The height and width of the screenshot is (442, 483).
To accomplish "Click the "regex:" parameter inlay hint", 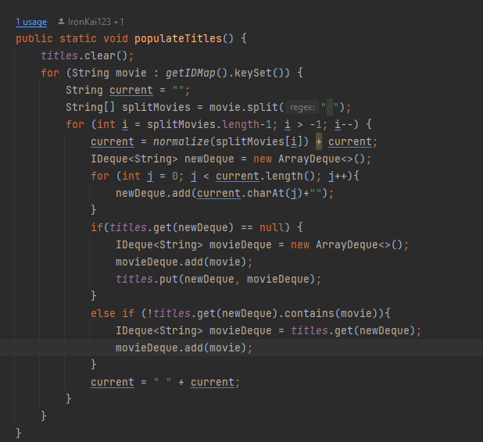I will click(302, 107).
